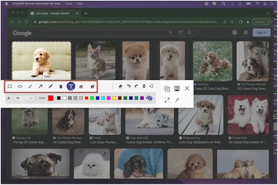The image size is (278, 185).
Task: Click the Sign in button
Action: click(x=261, y=32)
